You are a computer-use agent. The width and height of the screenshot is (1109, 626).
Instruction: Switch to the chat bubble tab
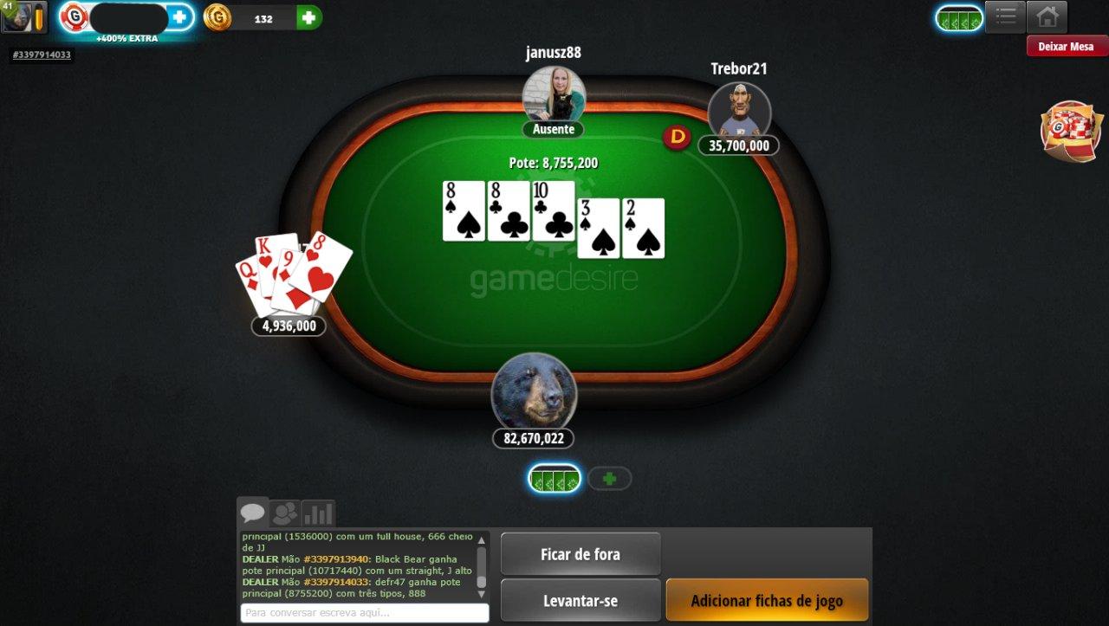pos(253,513)
